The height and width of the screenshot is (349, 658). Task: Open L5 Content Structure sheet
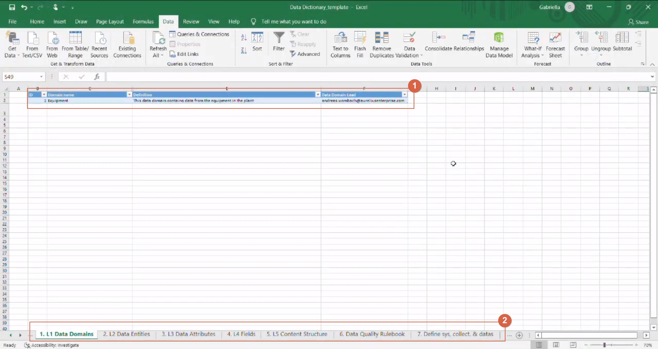click(x=297, y=334)
